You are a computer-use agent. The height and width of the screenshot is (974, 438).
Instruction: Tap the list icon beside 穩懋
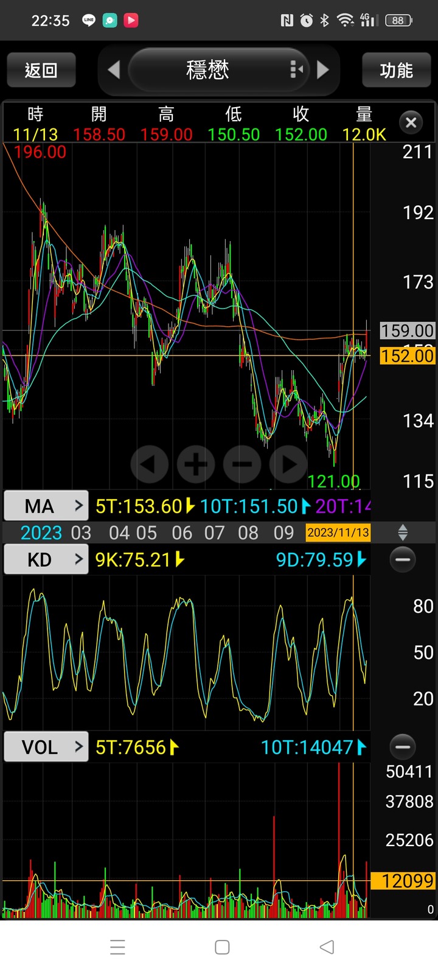(296, 69)
